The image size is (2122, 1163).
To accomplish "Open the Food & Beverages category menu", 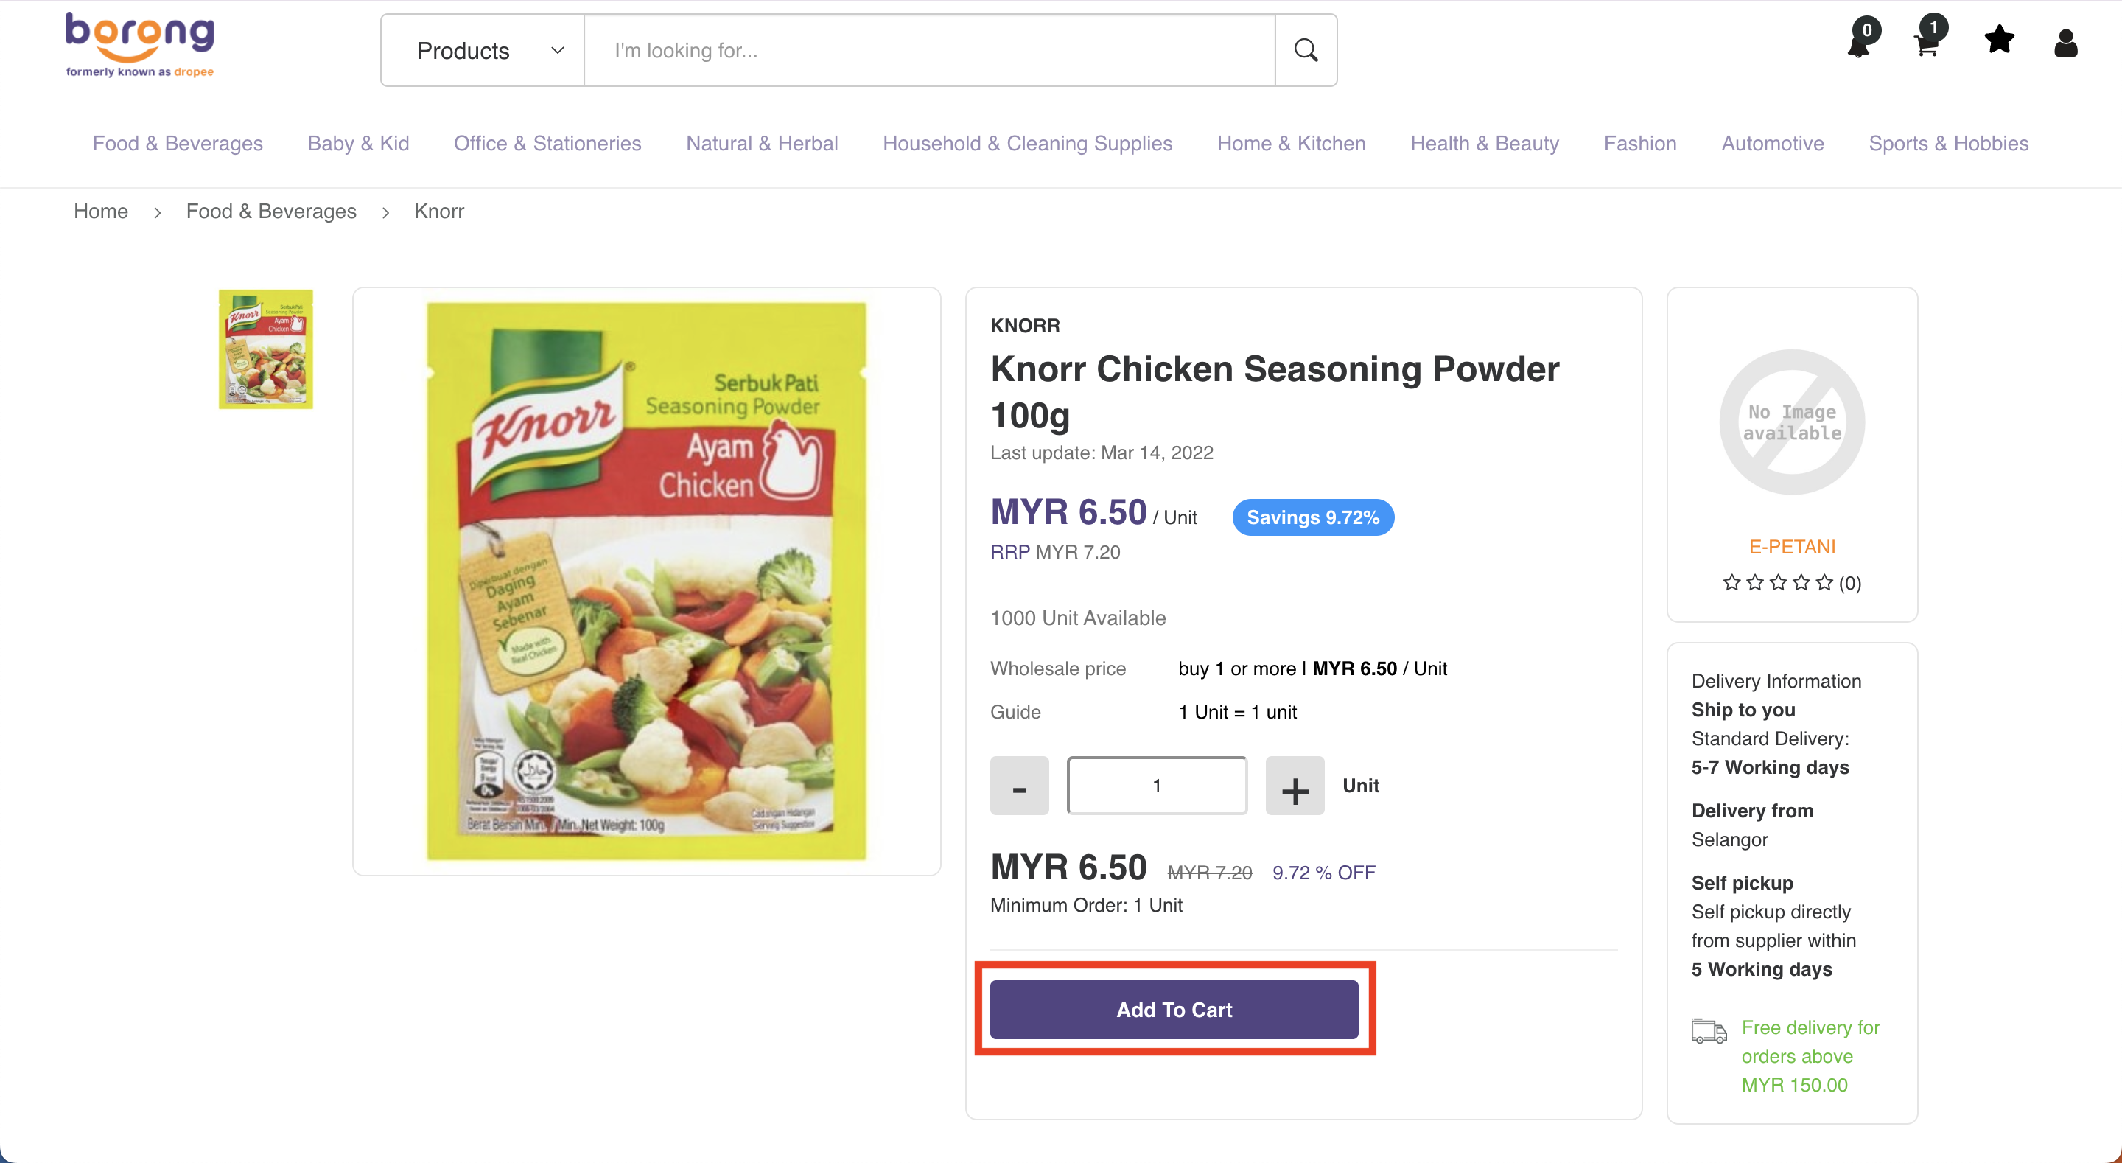I will point(177,144).
